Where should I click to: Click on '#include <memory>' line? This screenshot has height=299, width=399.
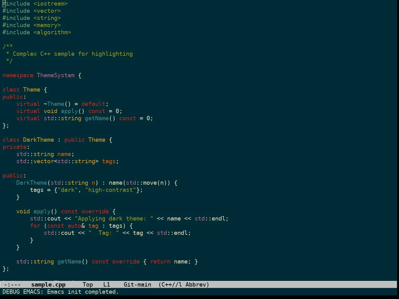[32, 25]
